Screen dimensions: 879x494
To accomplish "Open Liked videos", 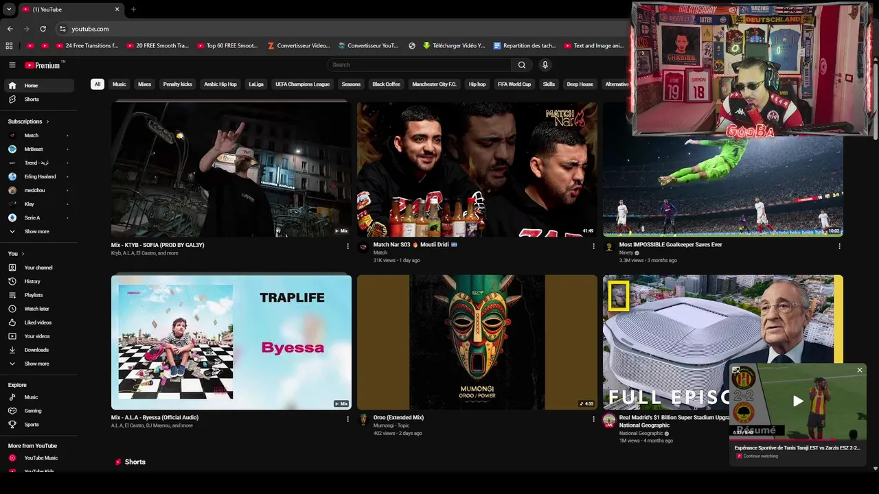I will [x=40, y=322].
